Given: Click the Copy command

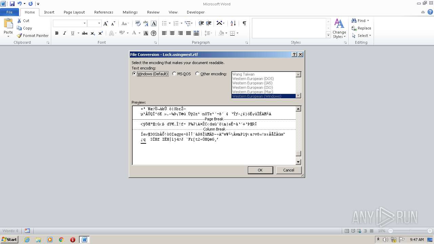Looking at the screenshot, I should click(x=24, y=28).
